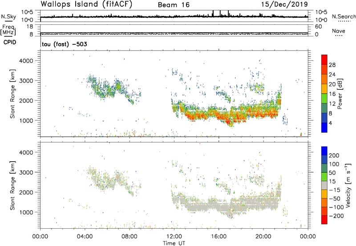Click the "28" label on the Power color bar

point(332,65)
